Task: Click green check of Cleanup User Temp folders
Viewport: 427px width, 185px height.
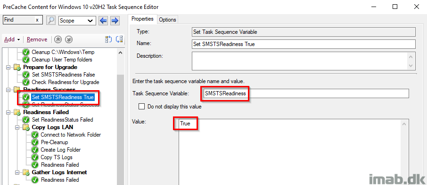Action: click(x=26, y=60)
